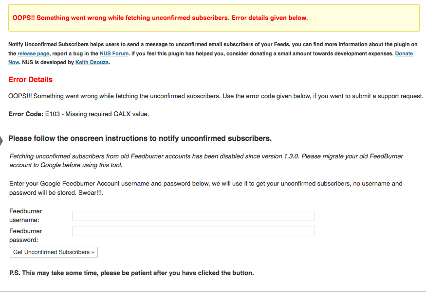Click the 'Feedburner username:' label

25,216
